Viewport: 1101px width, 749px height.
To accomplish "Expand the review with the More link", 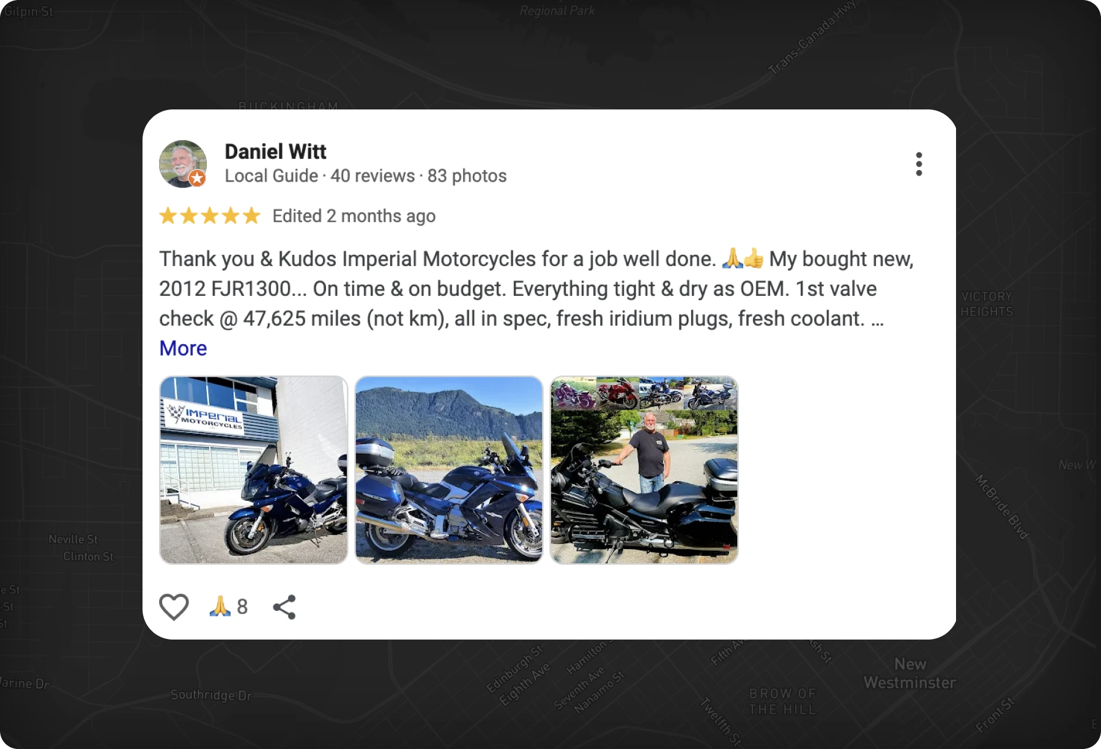I will (183, 348).
